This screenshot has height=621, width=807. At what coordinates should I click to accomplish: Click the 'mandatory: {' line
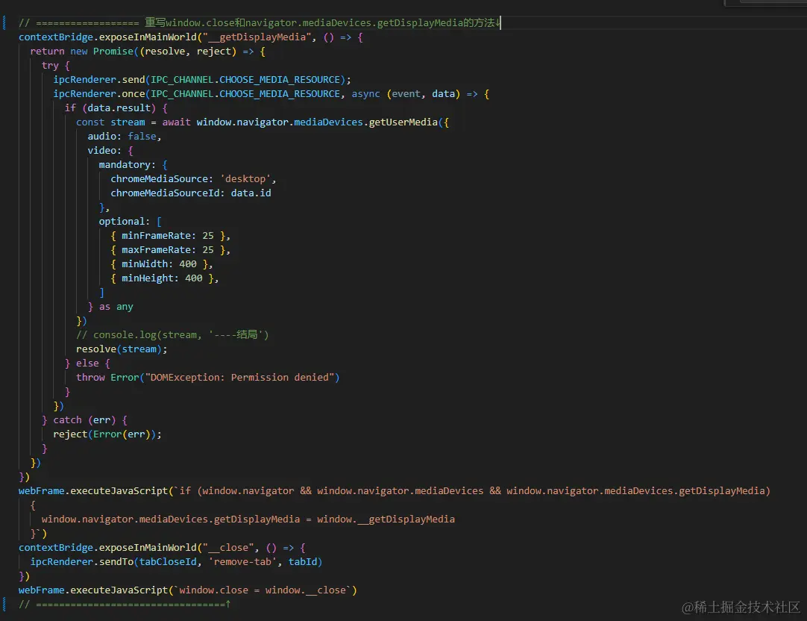[133, 165]
